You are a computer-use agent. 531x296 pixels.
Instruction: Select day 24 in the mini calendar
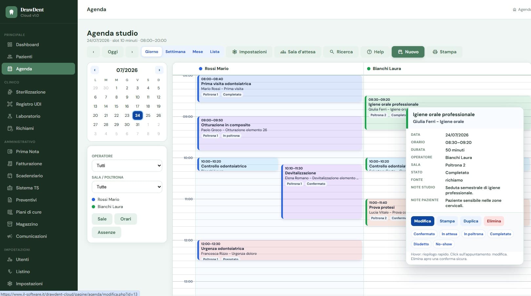pyautogui.click(x=138, y=115)
